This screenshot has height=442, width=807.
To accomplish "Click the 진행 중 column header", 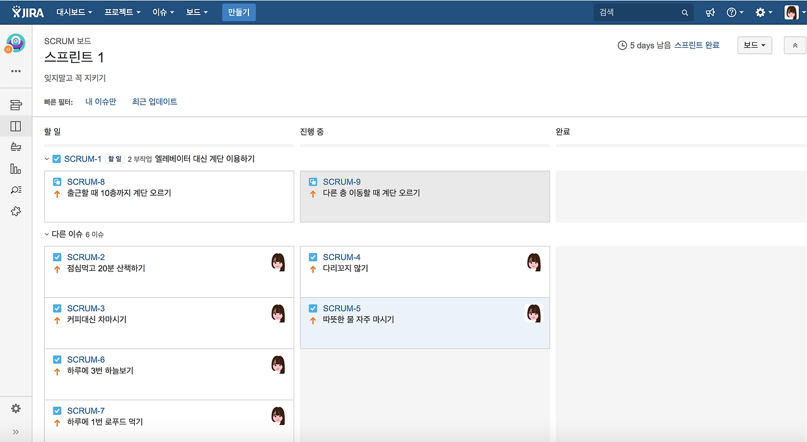I will [312, 132].
